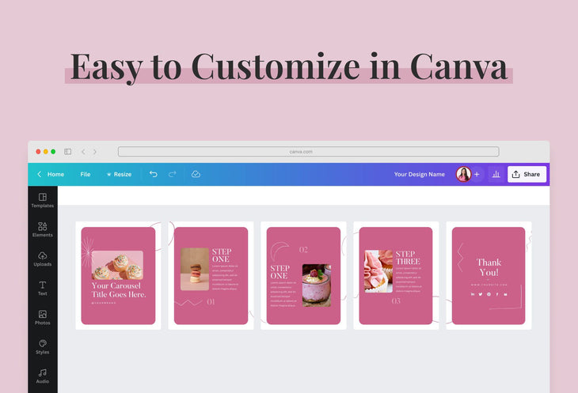The width and height of the screenshot is (578, 393).
Task: Open the Templates panel in sidebar
Action: coord(43,200)
